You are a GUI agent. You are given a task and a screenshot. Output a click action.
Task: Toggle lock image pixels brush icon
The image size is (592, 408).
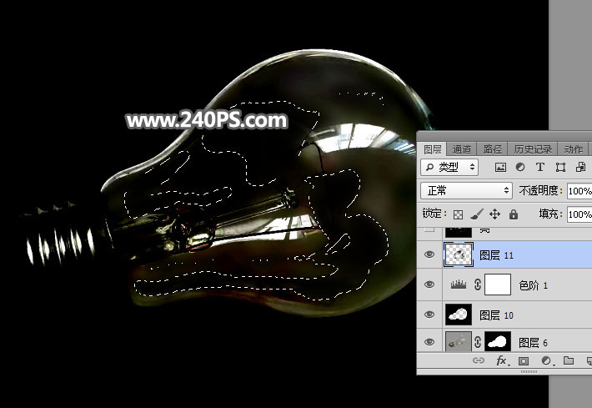click(477, 214)
